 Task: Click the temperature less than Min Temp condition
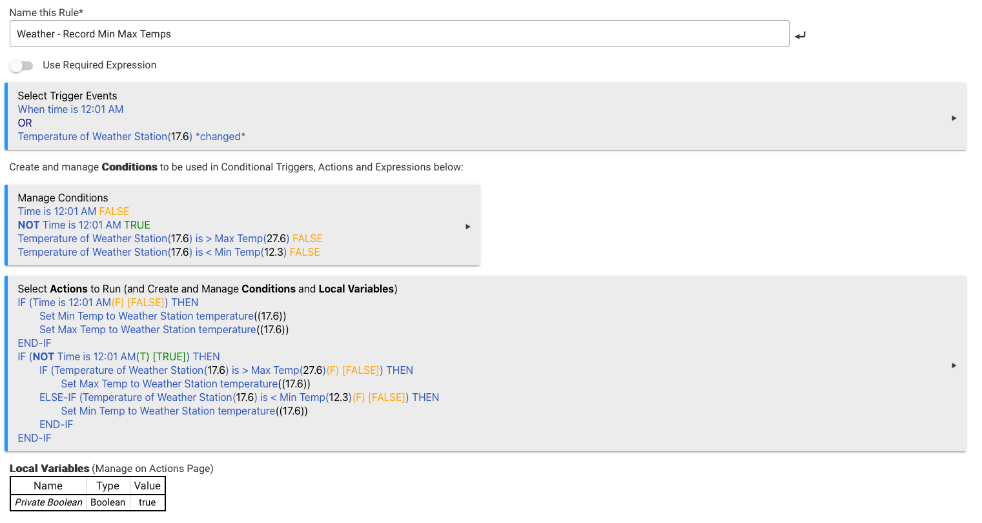pyautogui.click(x=169, y=252)
